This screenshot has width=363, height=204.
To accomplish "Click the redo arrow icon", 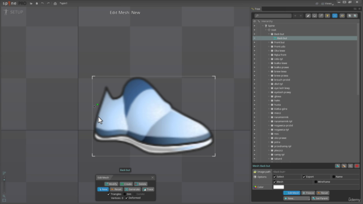I will coord(48,3).
